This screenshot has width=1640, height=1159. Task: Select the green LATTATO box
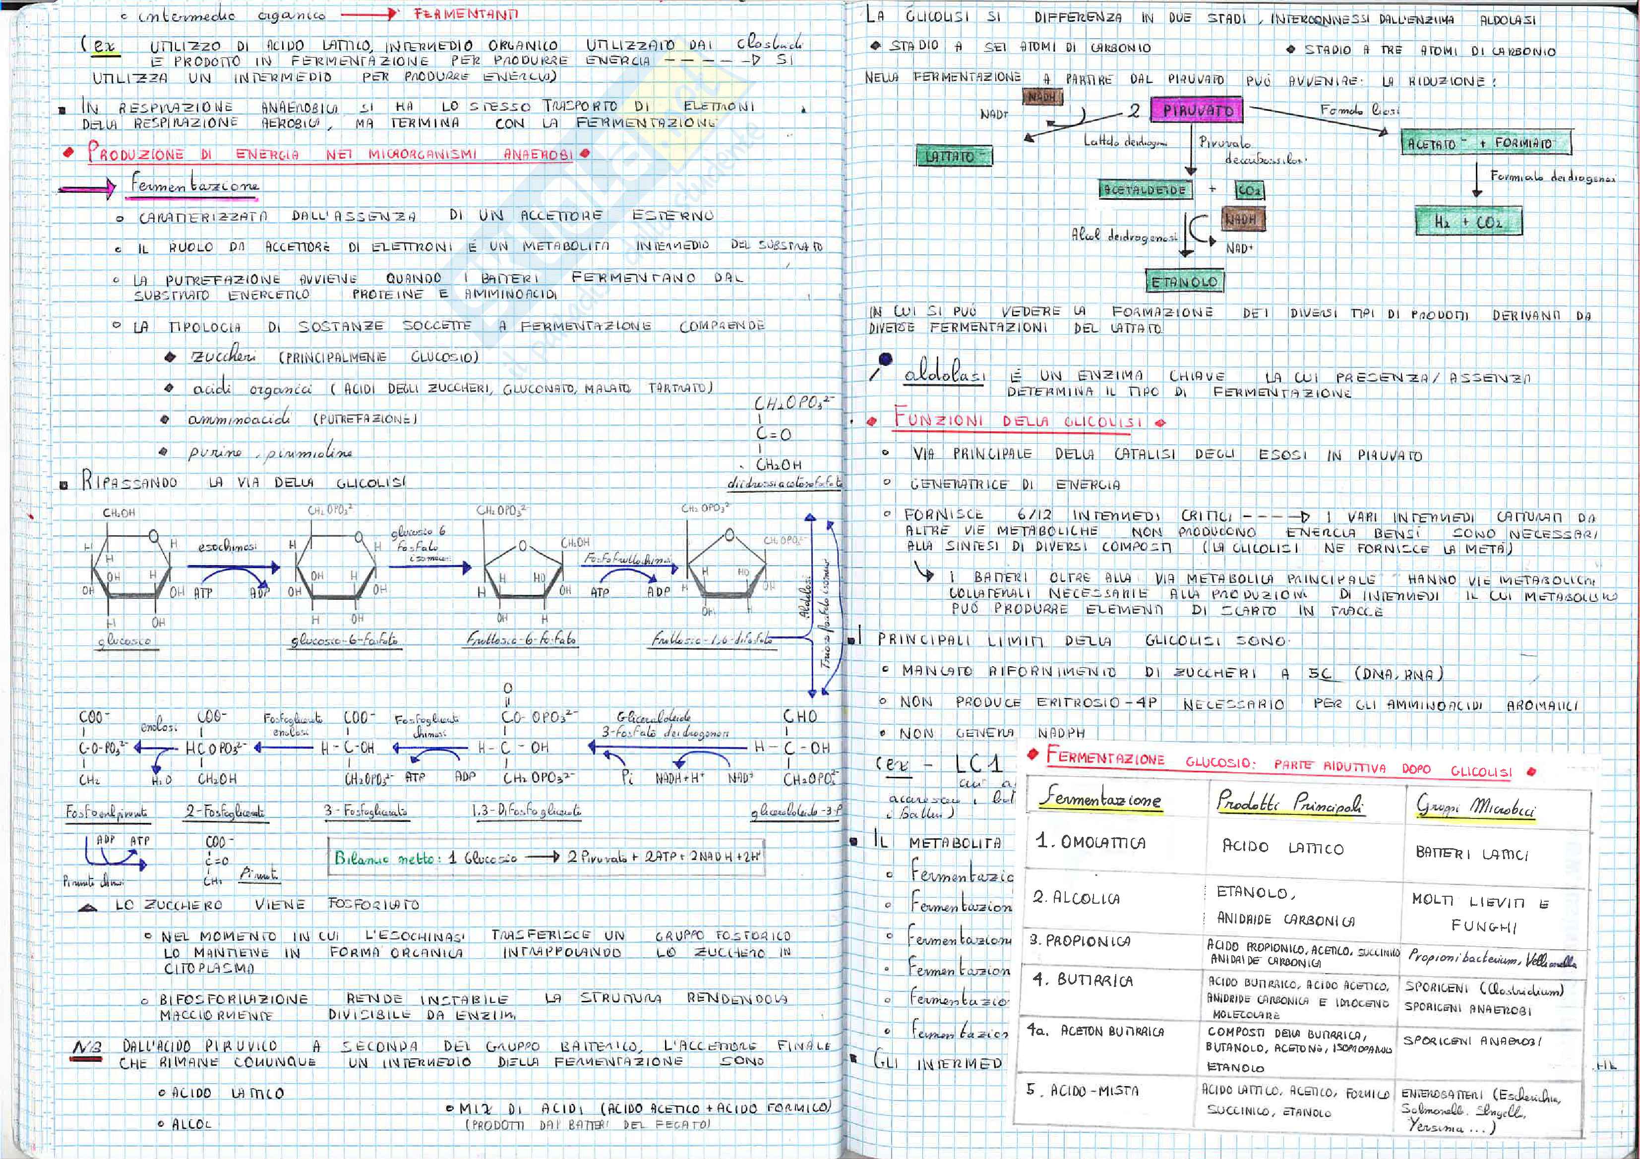pyautogui.click(x=954, y=155)
